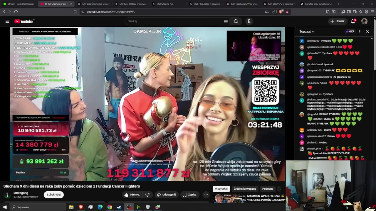Switch to the Bita Śmietanka X tab

pyautogui.click(x=93, y=4)
